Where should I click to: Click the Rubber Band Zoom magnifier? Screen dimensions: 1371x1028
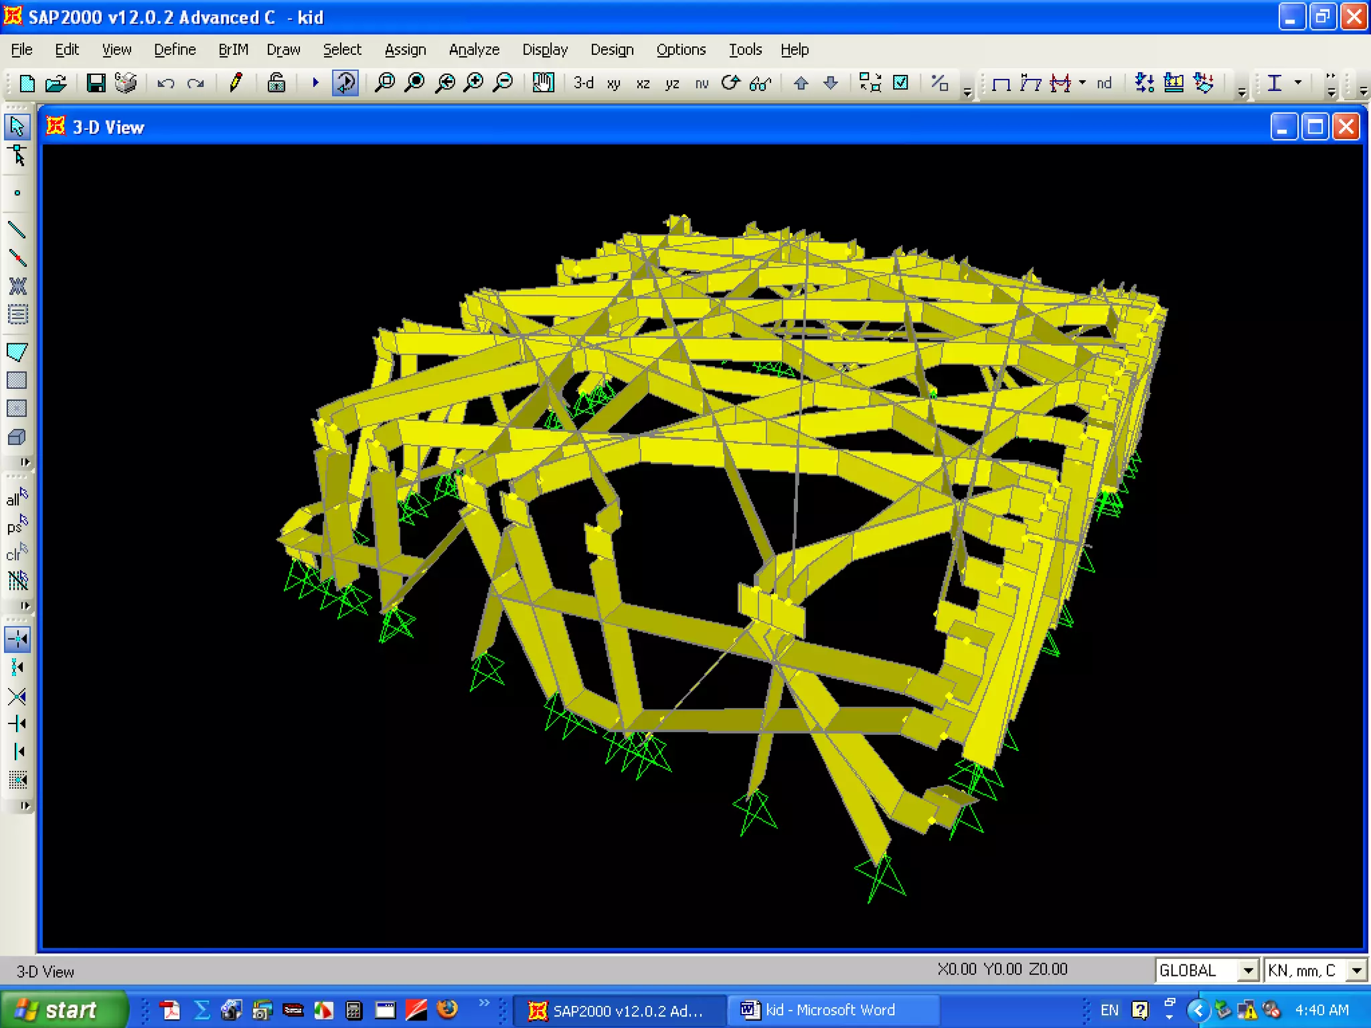tap(385, 83)
